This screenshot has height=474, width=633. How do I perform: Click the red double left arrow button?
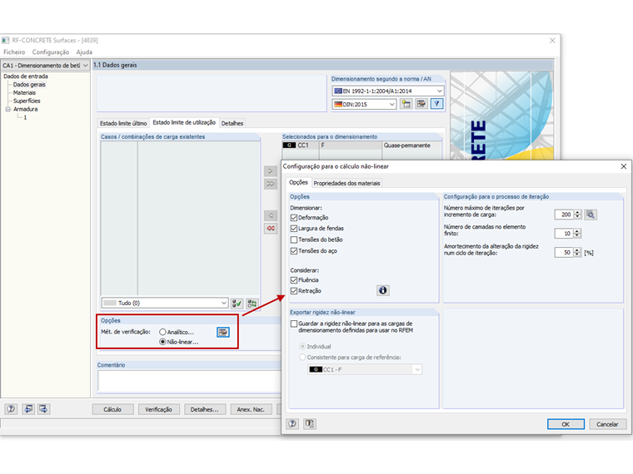[x=270, y=228]
